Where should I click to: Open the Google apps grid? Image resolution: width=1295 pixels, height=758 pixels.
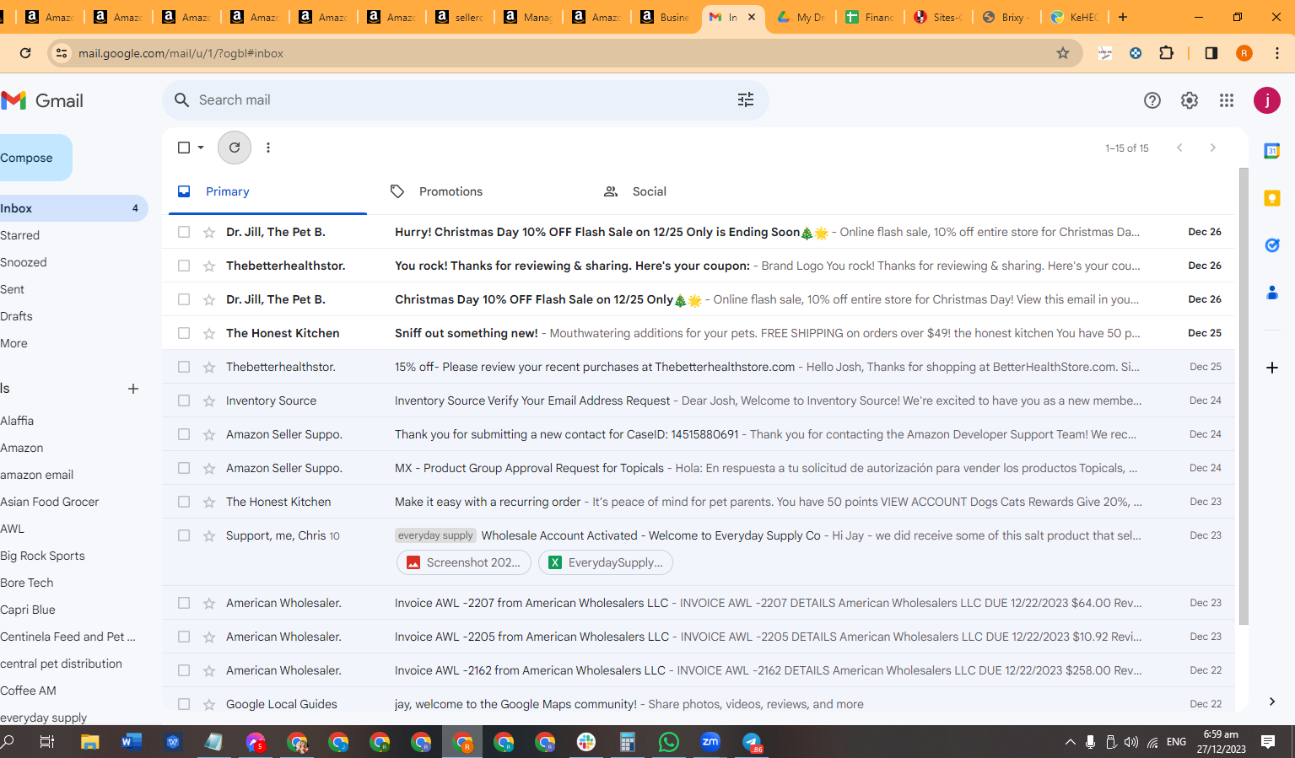1227,100
